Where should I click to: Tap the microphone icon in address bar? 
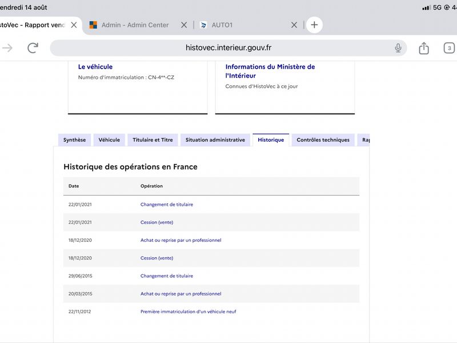(x=398, y=48)
